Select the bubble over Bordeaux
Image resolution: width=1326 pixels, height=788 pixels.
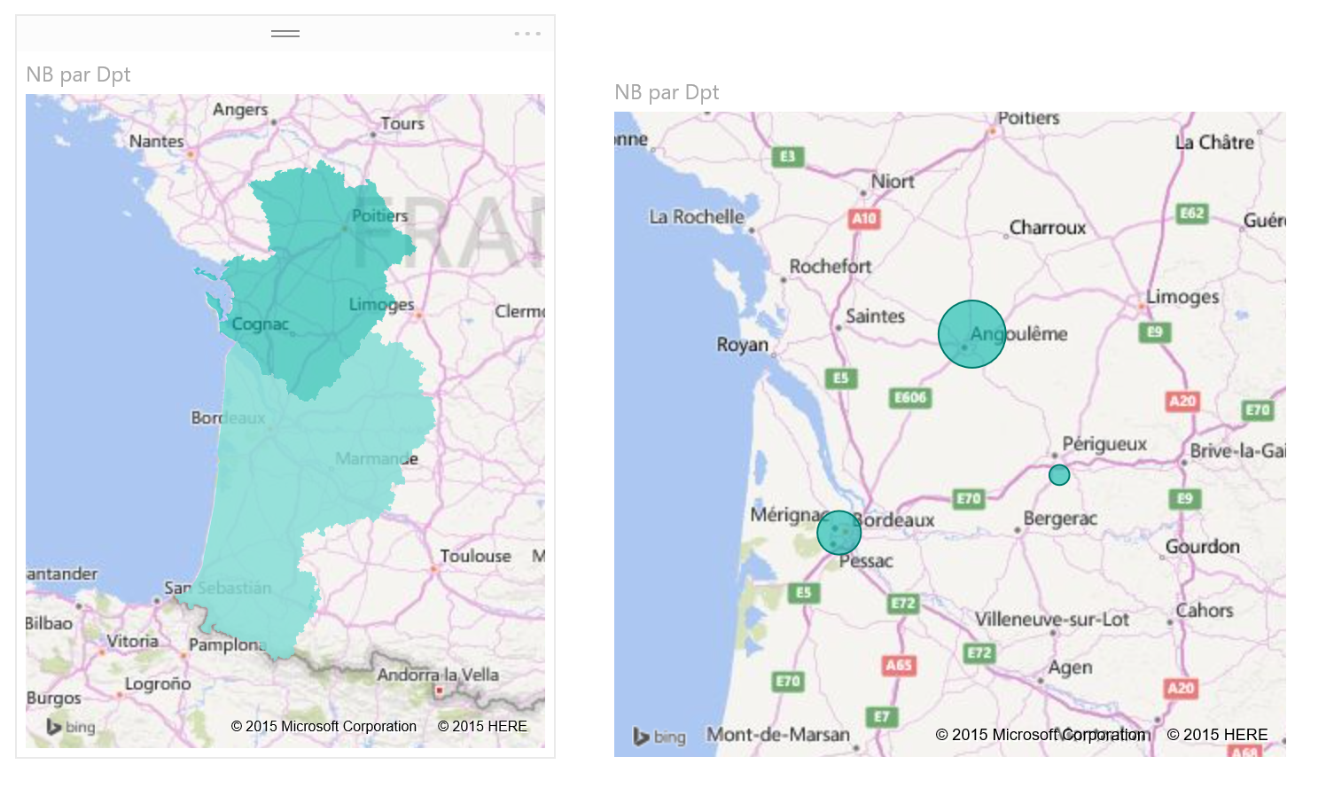pos(839,533)
